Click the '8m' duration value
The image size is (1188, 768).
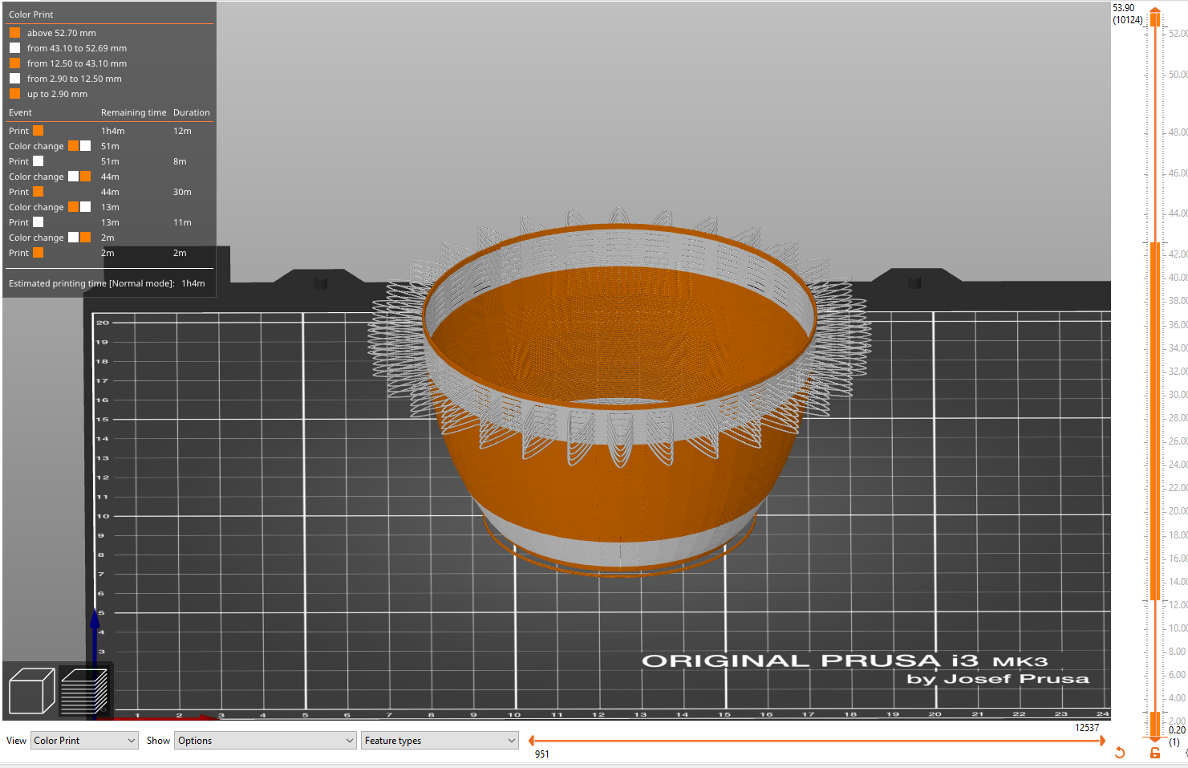180,161
